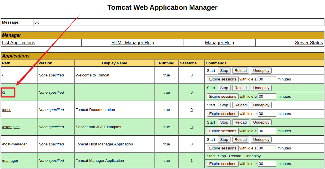Open session count 0 for /host-manager
325x169 pixels.
click(x=192, y=144)
